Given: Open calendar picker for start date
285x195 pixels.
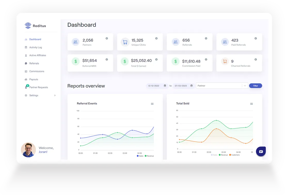Looking at the screenshot, I should point(165,86).
